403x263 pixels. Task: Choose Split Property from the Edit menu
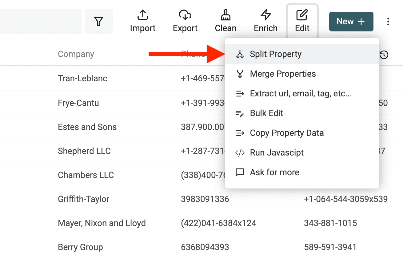point(276,54)
